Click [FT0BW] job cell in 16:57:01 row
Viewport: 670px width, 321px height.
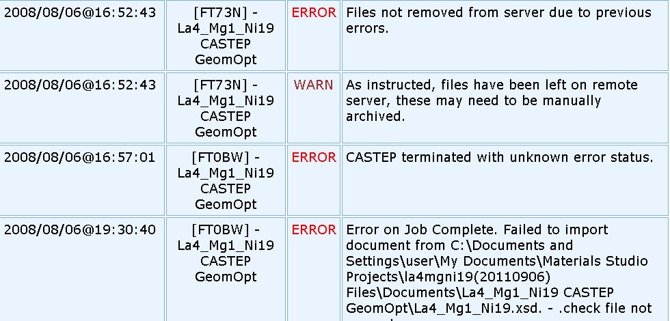tap(226, 180)
